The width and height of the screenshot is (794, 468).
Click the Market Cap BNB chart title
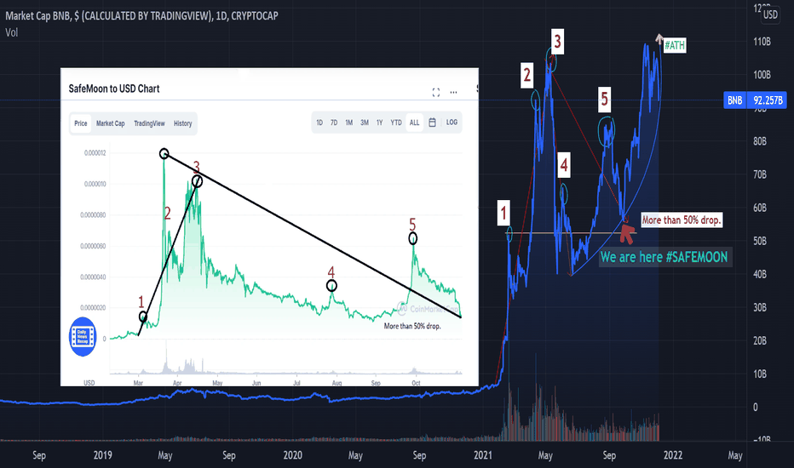point(141,15)
